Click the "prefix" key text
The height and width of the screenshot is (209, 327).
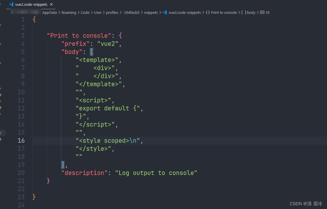[75, 44]
